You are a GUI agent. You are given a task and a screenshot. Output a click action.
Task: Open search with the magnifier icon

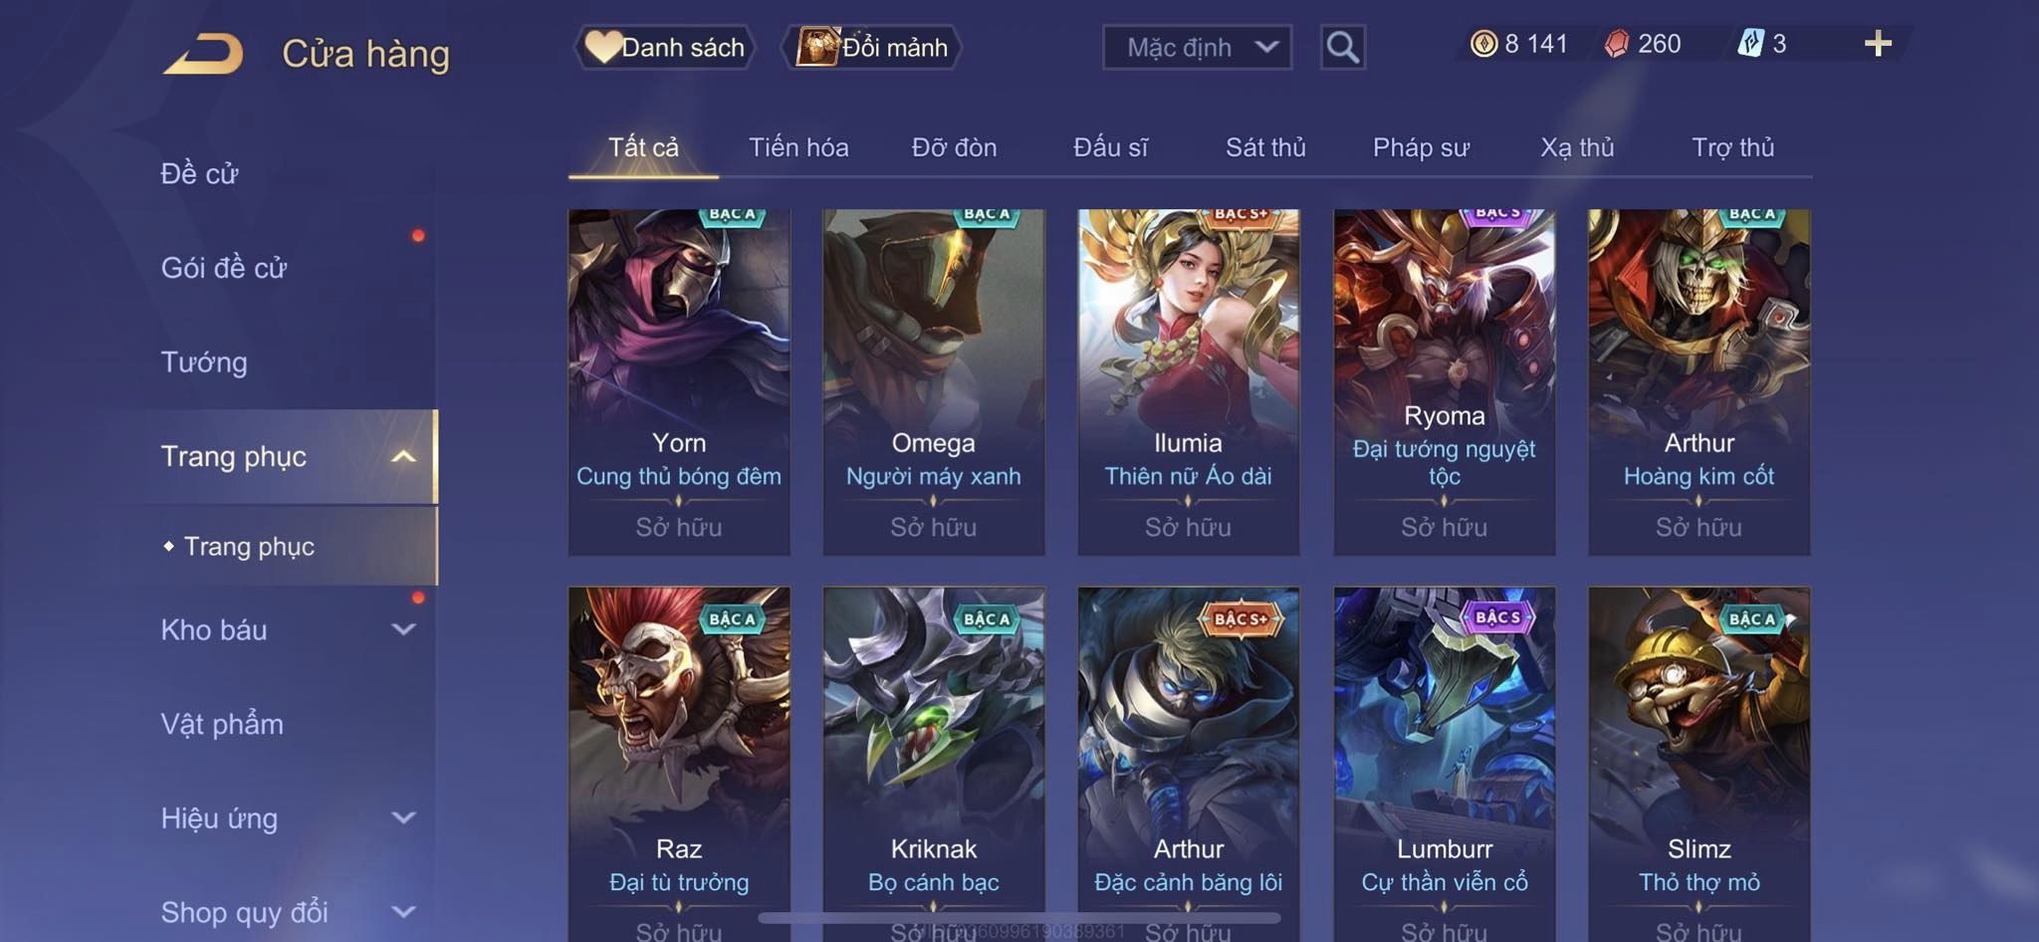(1342, 47)
